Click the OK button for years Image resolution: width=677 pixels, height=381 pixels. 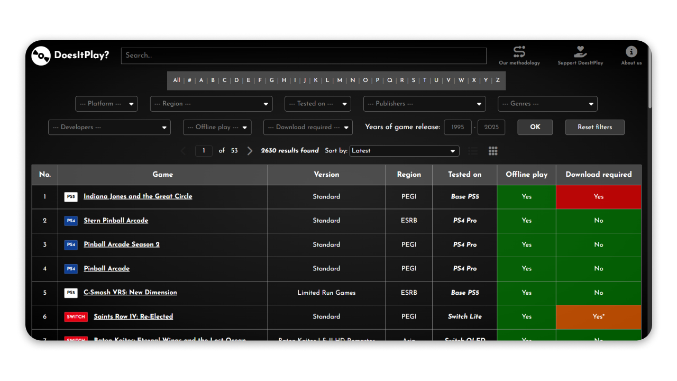535,127
